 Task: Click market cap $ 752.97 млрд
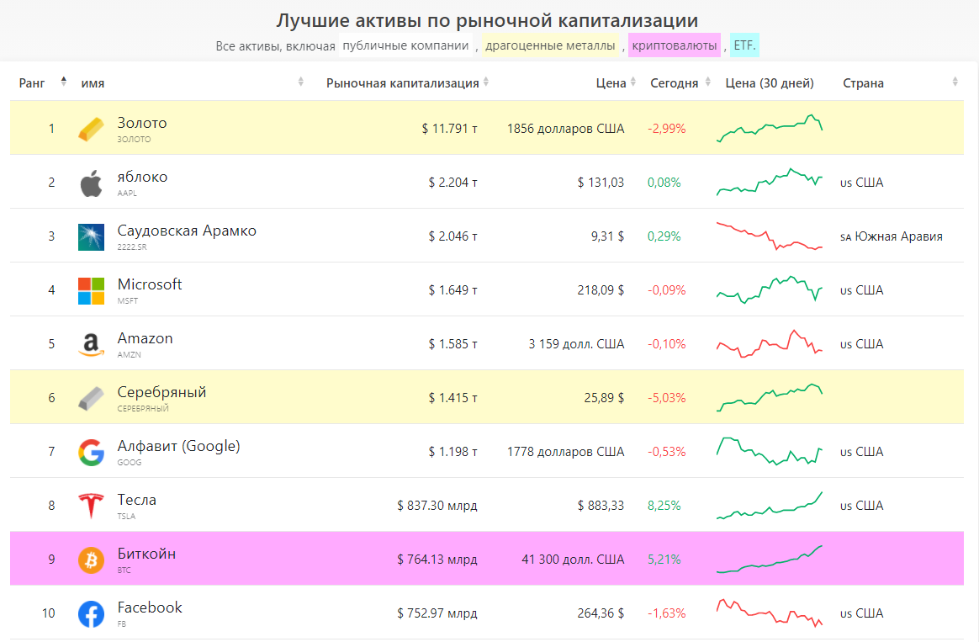tap(437, 613)
